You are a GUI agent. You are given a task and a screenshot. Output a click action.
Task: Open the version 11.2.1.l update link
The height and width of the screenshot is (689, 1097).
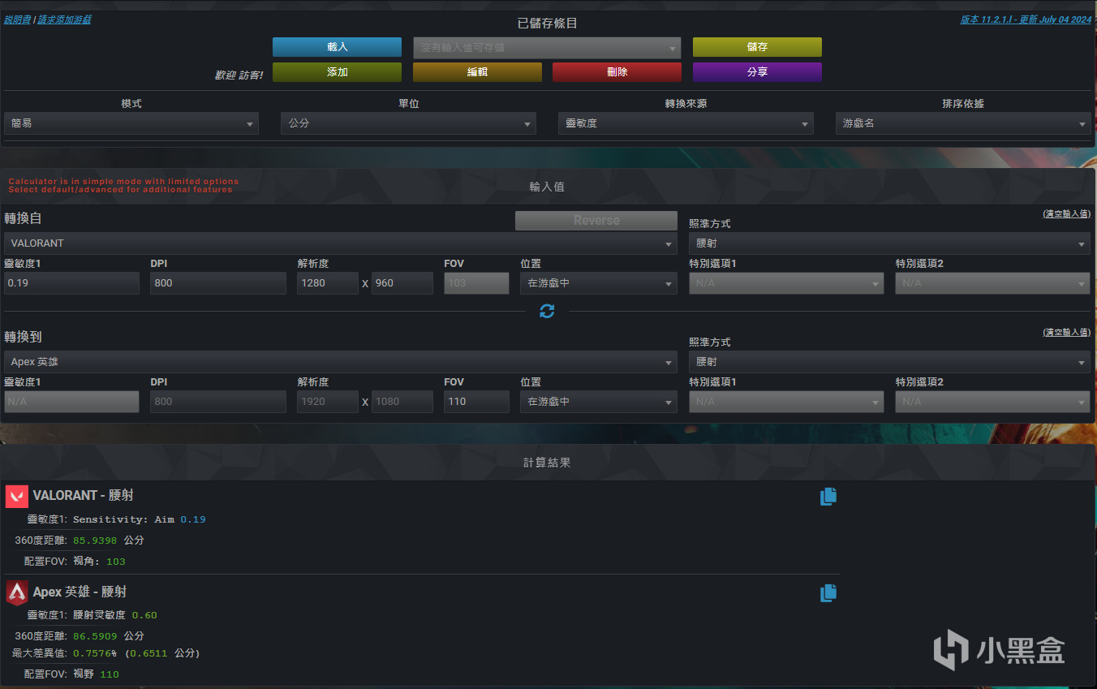[x=1026, y=19]
